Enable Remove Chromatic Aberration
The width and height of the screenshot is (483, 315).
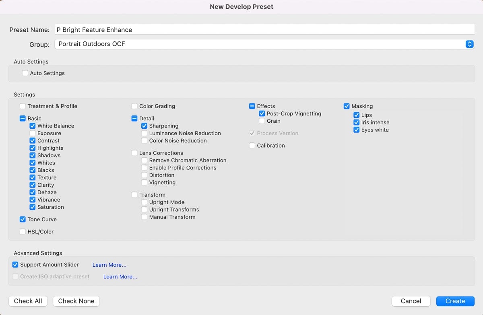coord(144,160)
